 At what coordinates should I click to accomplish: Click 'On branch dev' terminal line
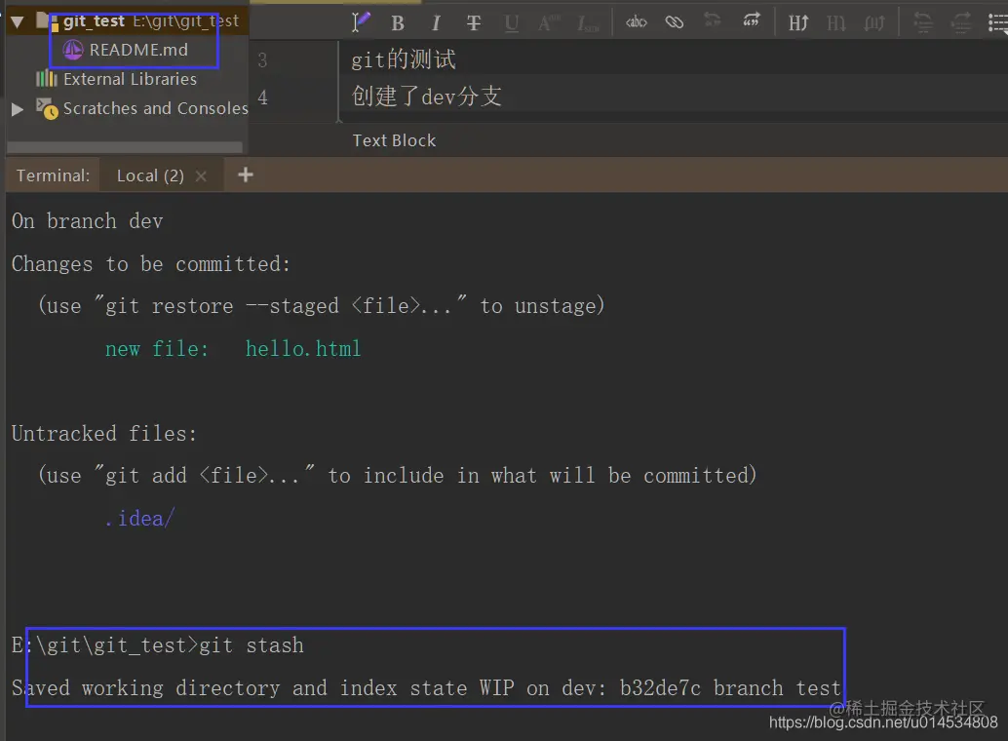(88, 221)
